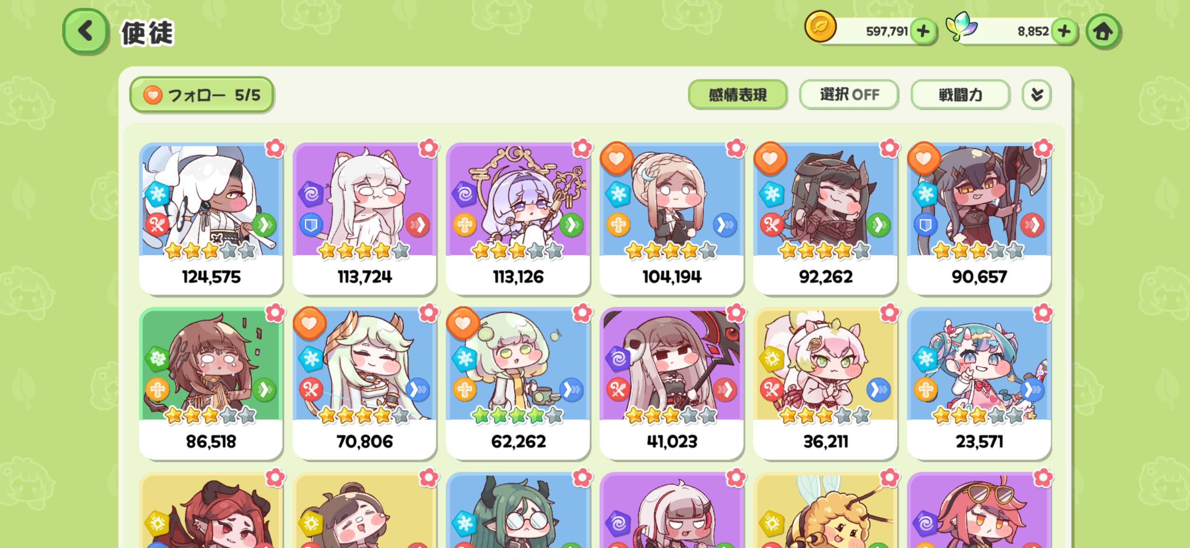Expand sort options with the double-chevron button
Viewport: 1190px width, 548px height.
(1036, 95)
